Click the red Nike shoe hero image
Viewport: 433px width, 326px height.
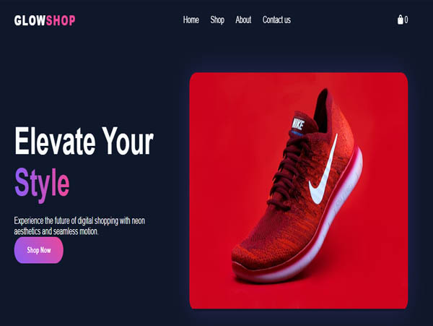(x=299, y=191)
